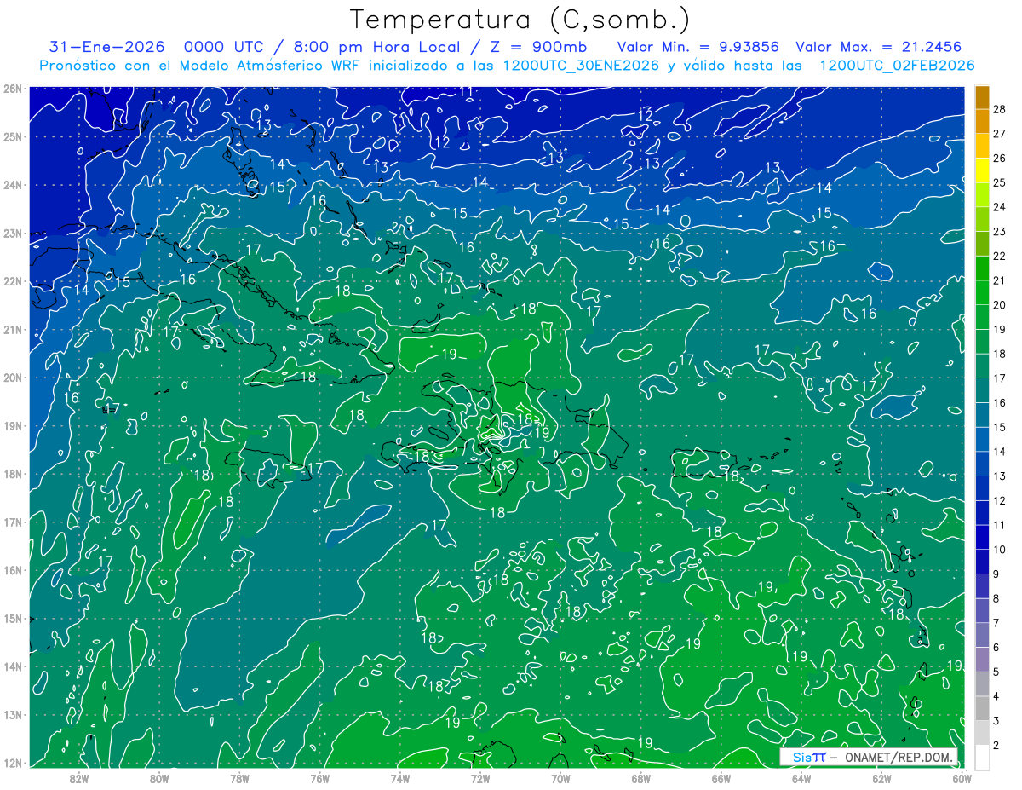This screenshot has width=1022, height=790.
Task: Click the '74W' longitude axis label
Action: [x=400, y=778]
